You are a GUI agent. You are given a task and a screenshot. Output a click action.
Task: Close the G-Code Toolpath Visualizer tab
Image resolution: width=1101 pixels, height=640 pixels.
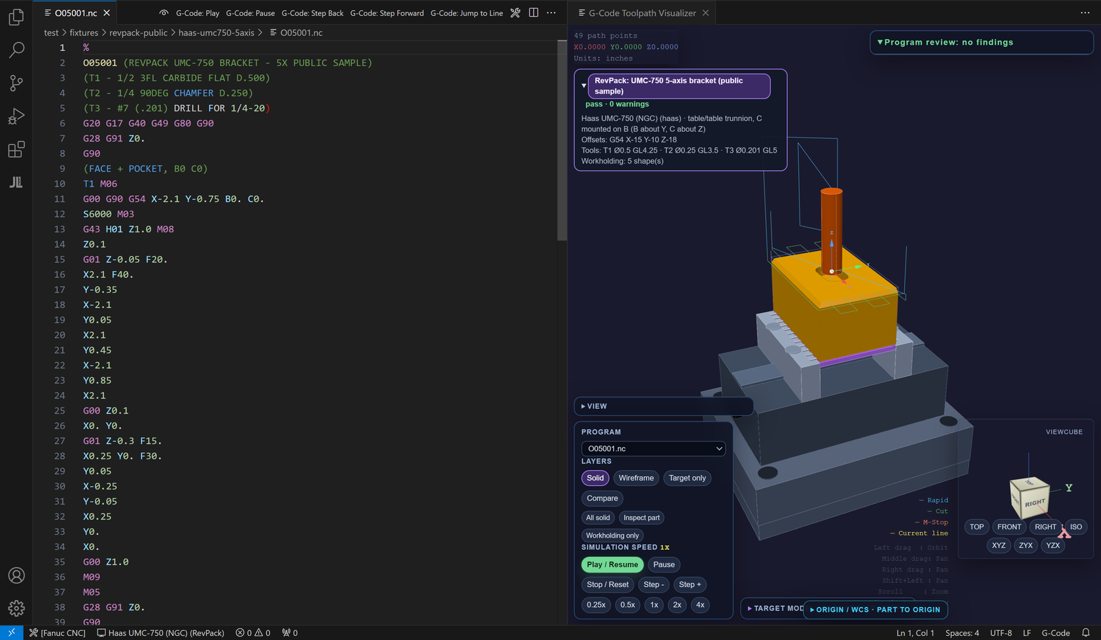tap(705, 13)
